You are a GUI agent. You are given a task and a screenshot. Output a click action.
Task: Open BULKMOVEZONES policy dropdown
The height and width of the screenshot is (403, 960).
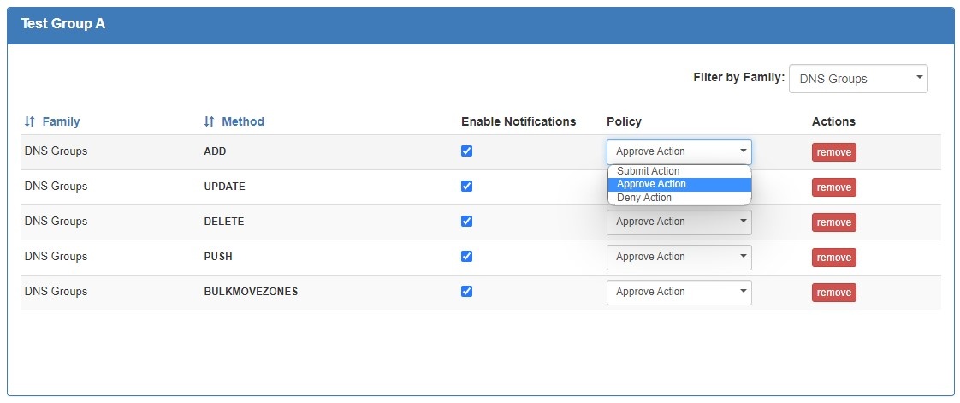click(x=679, y=293)
